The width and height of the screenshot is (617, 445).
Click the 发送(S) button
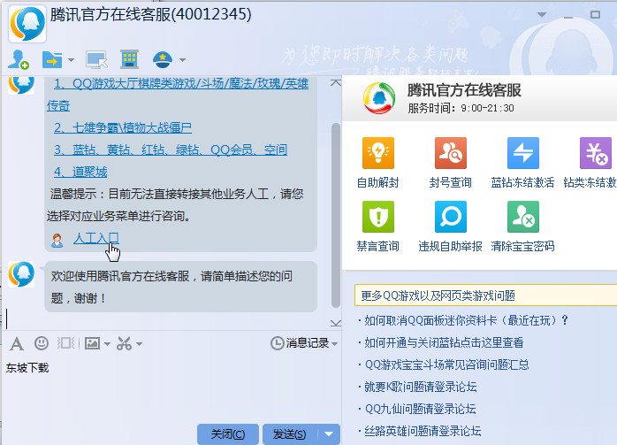(289, 434)
